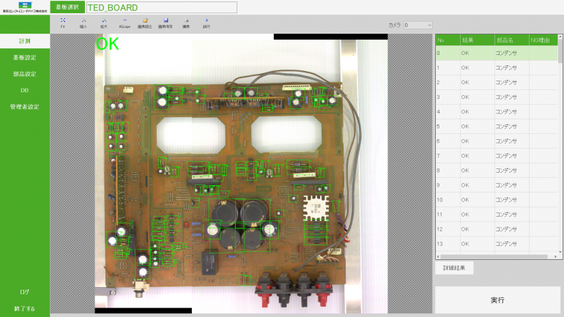The image size is (564, 317).
Task: Click the 結果 column header
Action: click(478, 40)
